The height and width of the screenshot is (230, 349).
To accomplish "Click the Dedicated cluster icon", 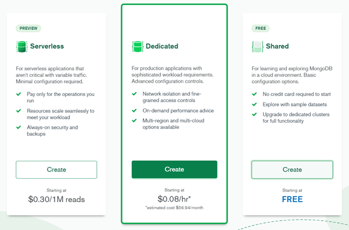I will (138, 46).
